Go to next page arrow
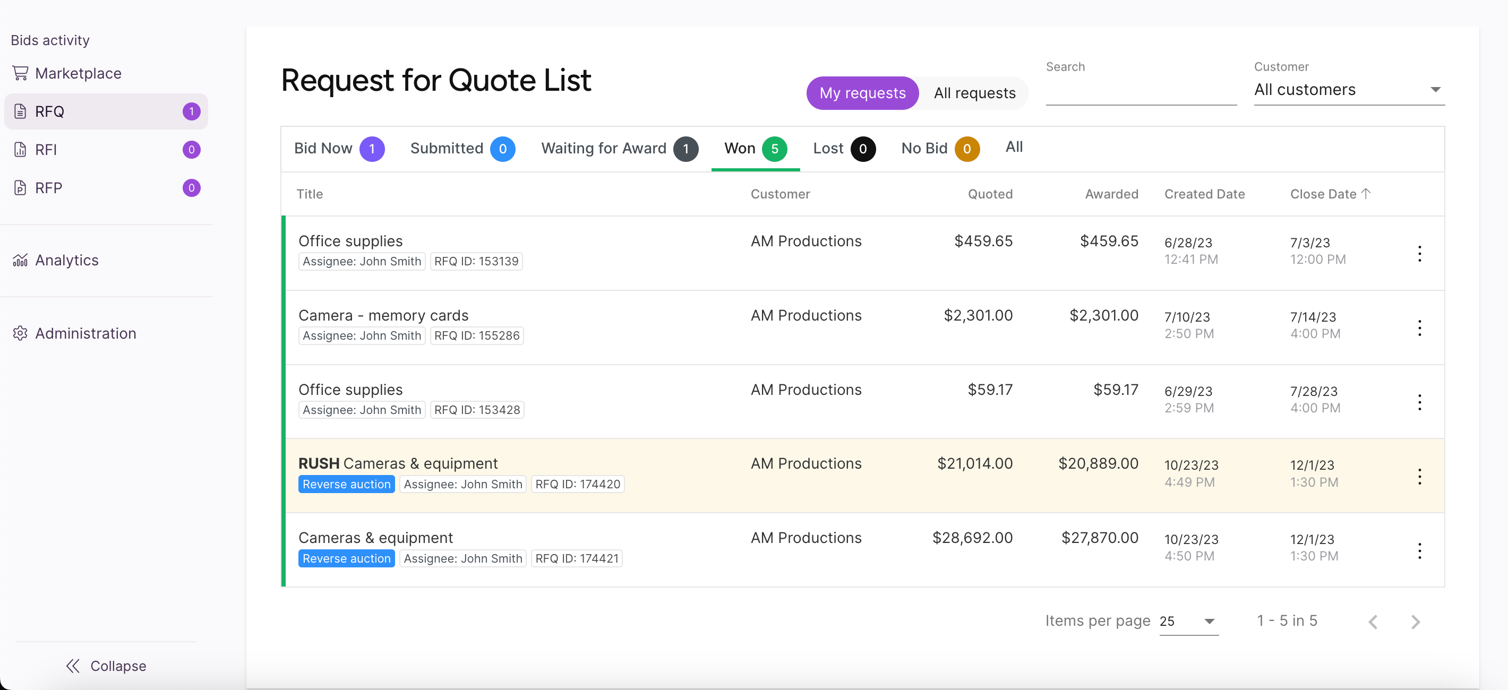This screenshot has width=1508, height=690. 1416,622
